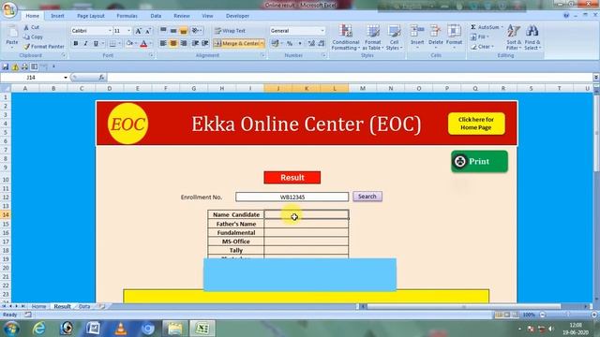
Task: Toggle Italic formatting
Action: (x=85, y=44)
